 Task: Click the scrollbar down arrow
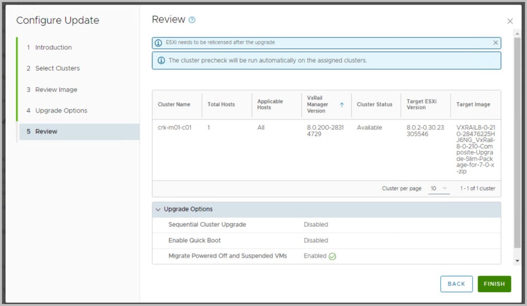517,261
